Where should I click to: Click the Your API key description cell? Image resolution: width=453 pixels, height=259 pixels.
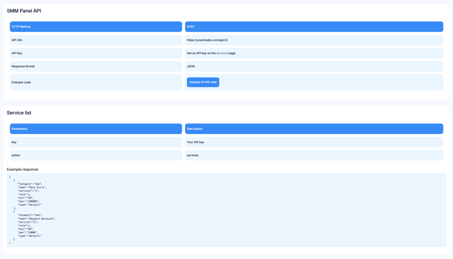tap(313, 142)
